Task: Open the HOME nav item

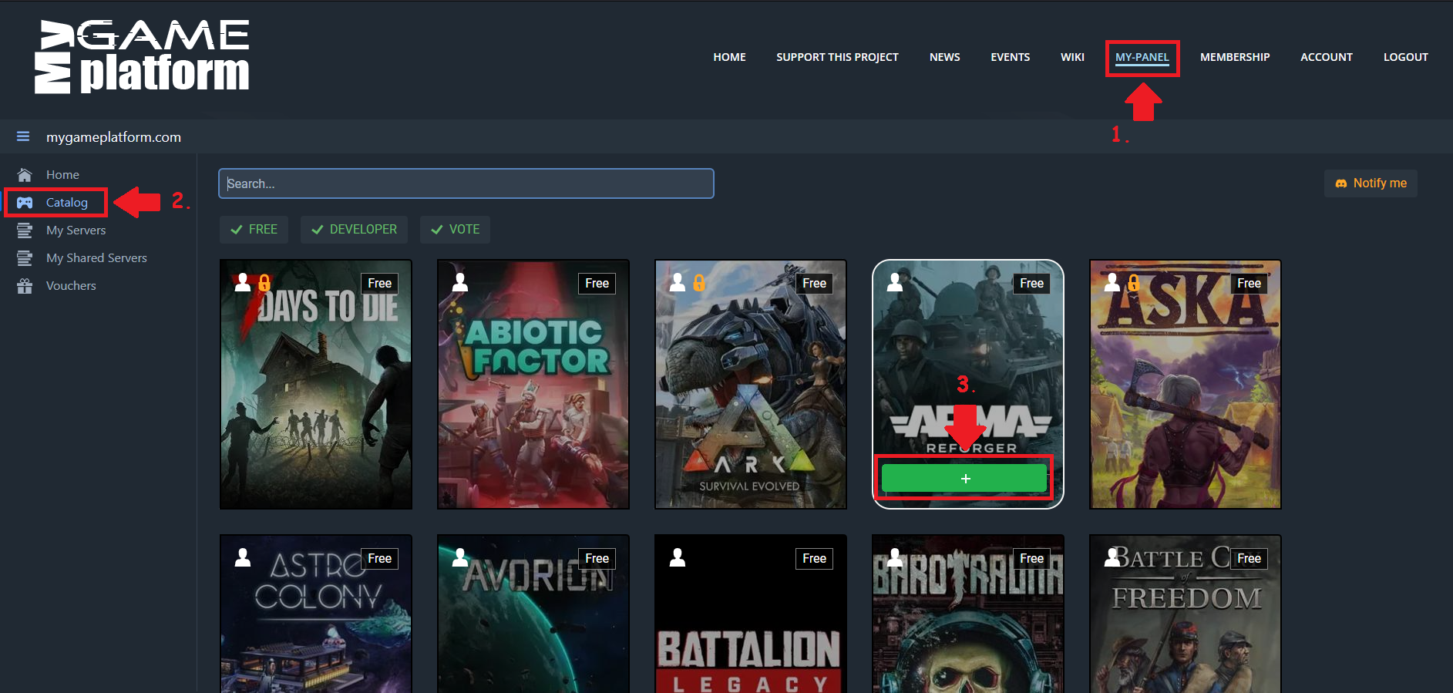Action: pos(729,57)
